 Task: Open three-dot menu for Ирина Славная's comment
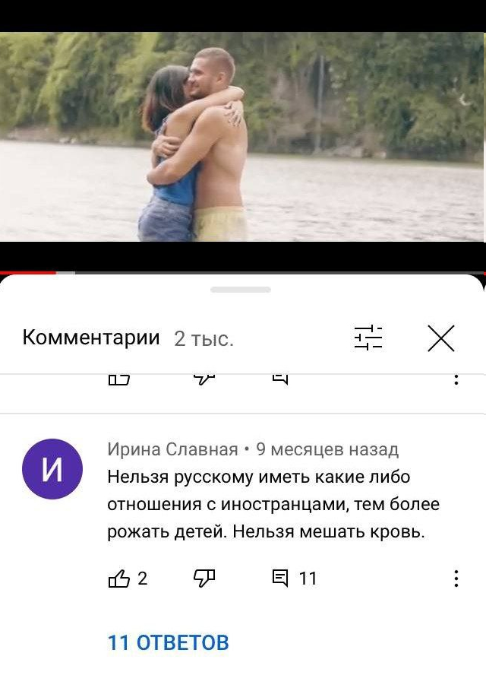pyautogui.click(x=456, y=579)
